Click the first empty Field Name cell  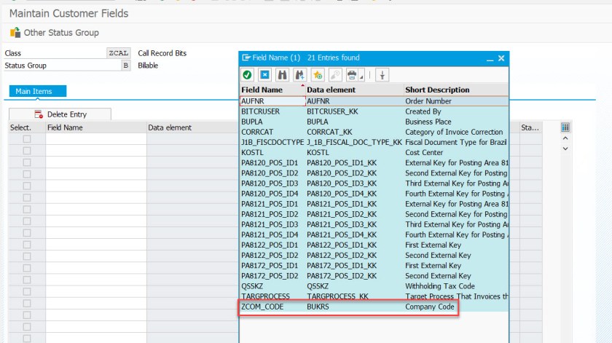point(95,139)
